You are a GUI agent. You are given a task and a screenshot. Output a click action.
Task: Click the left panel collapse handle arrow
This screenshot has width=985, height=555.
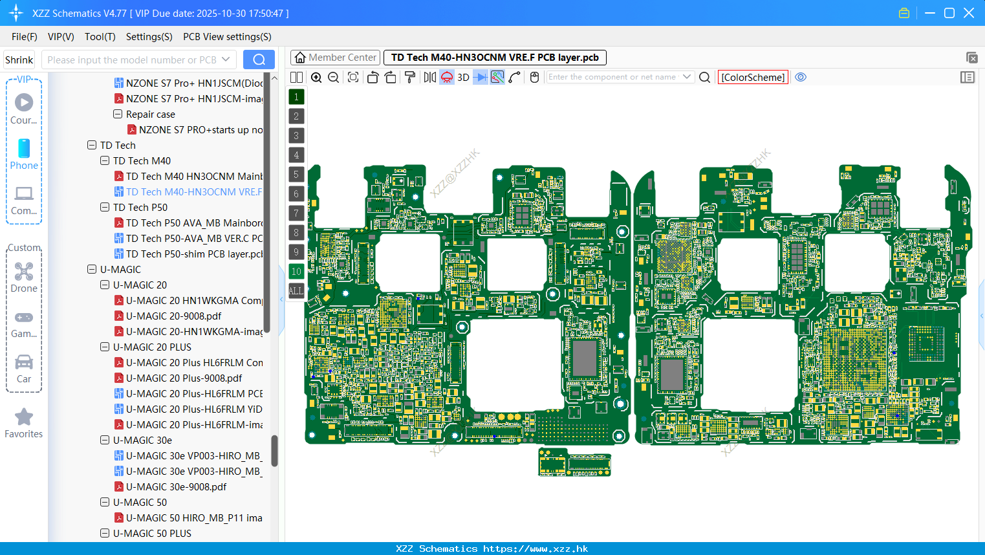281,299
